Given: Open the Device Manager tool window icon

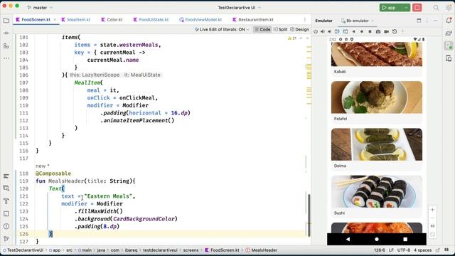Looking at the screenshot, I should pyautogui.click(x=449, y=58).
